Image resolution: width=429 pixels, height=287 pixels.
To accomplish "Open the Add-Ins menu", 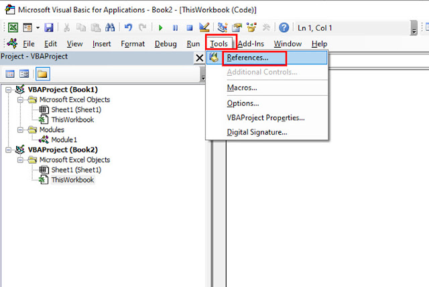I will coord(251,44).
